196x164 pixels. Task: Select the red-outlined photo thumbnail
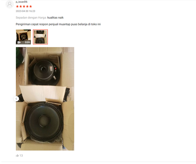(x=40, y=37)
